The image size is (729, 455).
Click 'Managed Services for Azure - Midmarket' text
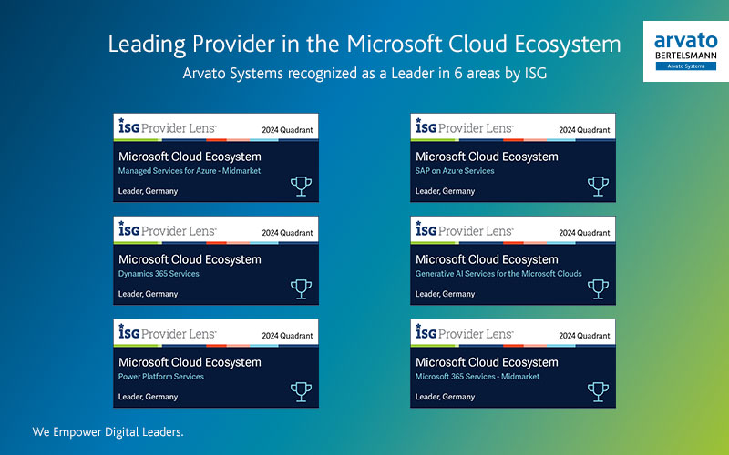[190, 171]
